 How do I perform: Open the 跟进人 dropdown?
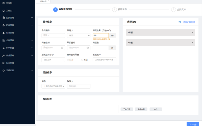click(x=79, y=36)
